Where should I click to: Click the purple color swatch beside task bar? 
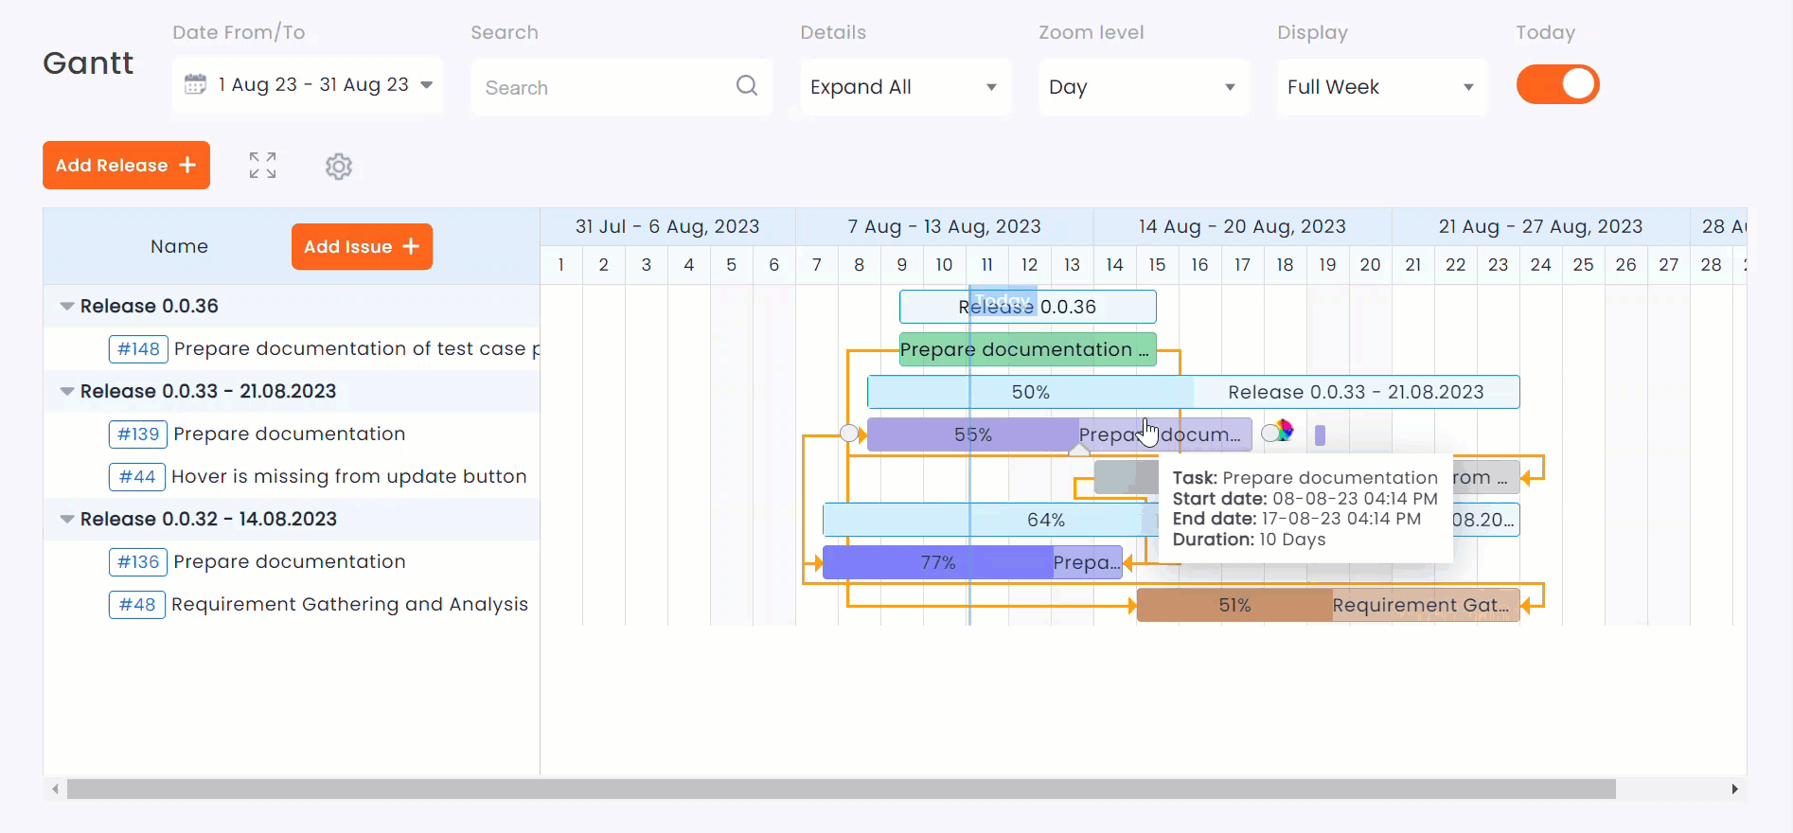1320,434
